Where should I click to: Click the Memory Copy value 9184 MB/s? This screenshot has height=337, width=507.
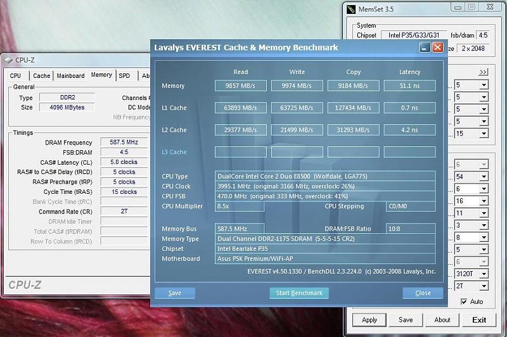pyautogui.click(x=353, y=86)
